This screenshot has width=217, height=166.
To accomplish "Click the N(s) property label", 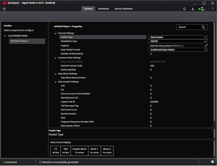I will [x=63, y=118].
